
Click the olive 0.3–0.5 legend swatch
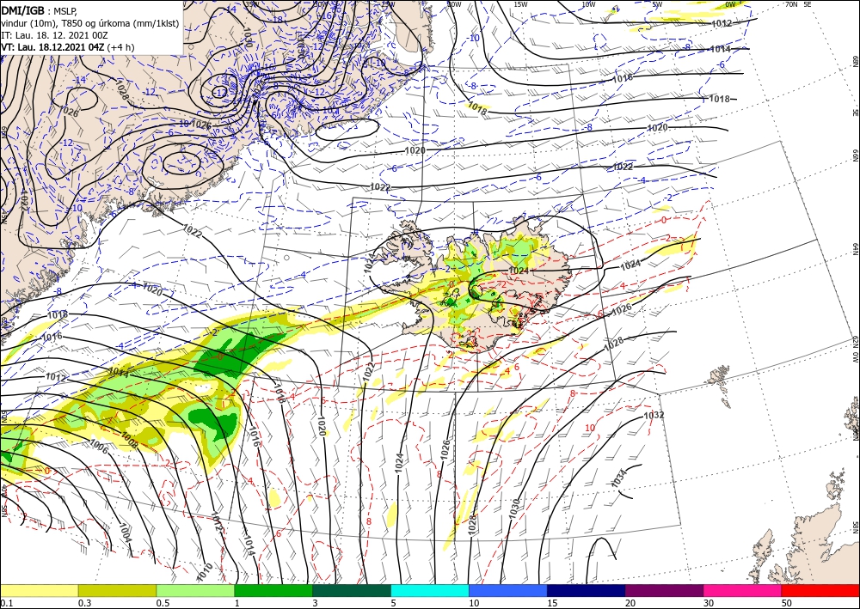117,590
